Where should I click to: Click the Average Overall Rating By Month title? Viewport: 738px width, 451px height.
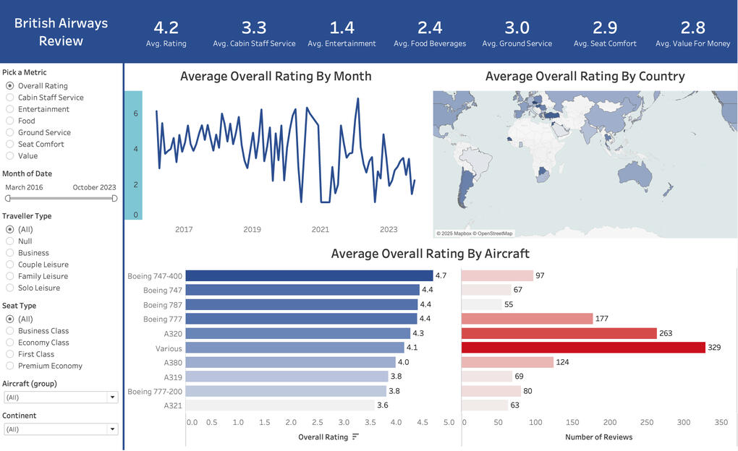[276, 76]
